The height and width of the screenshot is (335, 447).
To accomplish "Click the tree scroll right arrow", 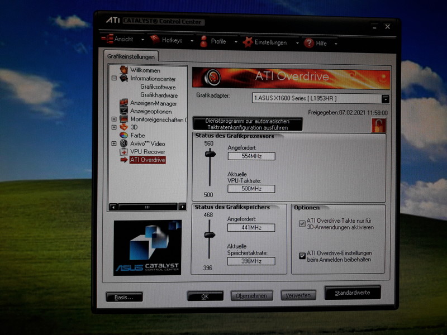I will coord(182,207).
